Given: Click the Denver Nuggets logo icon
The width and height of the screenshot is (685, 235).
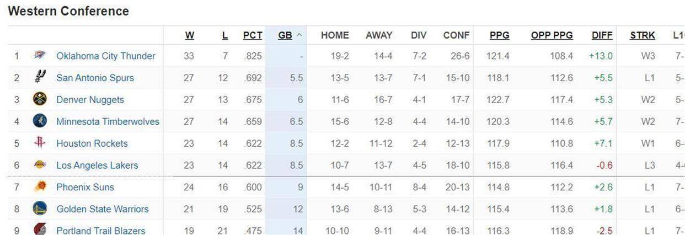Looking at the screenshot, I should (x=39, y=99).
